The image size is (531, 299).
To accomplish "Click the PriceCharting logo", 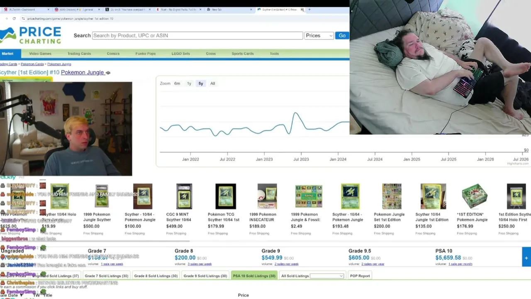I will coord(31,35).
